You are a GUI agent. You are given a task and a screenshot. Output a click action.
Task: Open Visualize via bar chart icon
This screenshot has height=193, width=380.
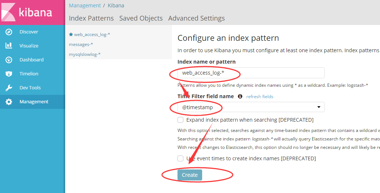point(9,46)
